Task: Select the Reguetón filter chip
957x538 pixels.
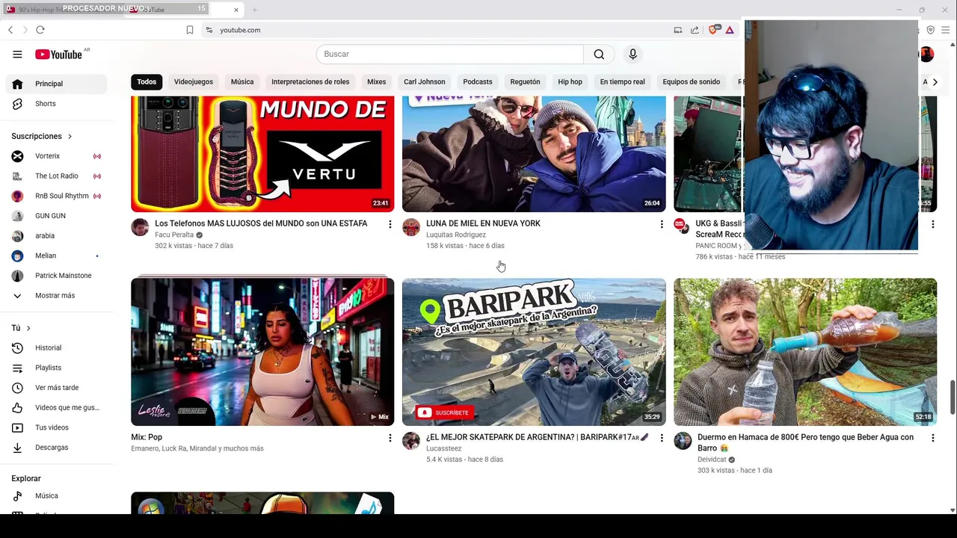Action: [x=525, y=82]
